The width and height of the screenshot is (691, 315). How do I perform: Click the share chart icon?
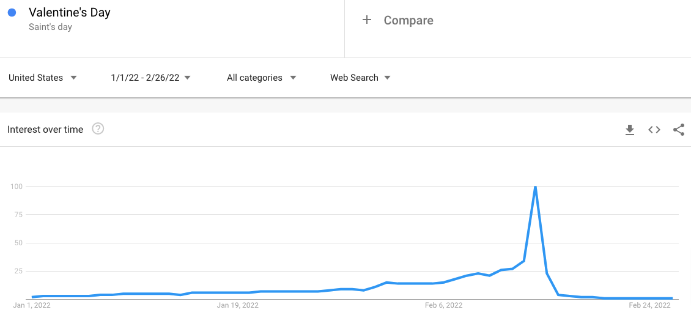point(678,130)
